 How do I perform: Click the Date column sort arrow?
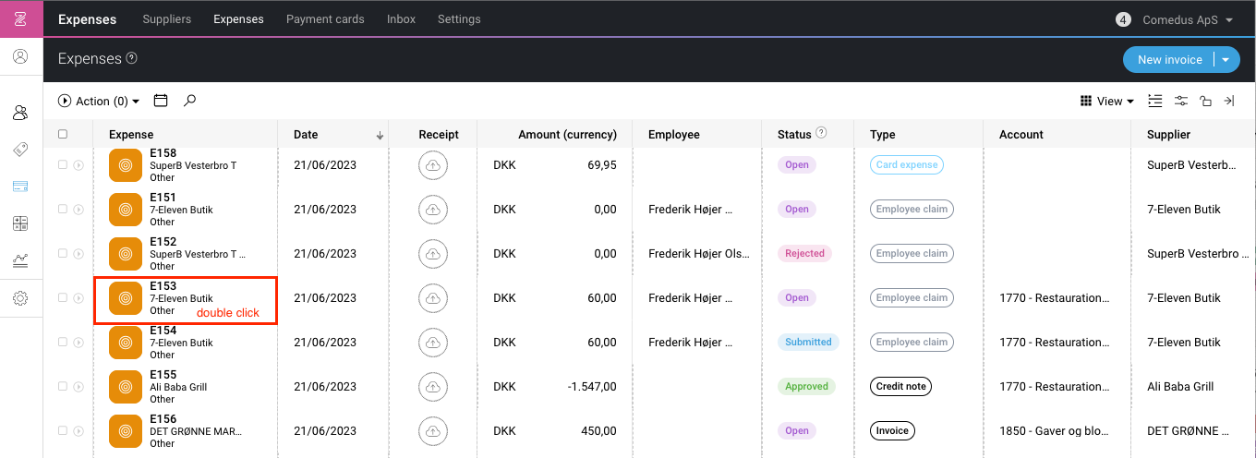(x=380, y=135)
